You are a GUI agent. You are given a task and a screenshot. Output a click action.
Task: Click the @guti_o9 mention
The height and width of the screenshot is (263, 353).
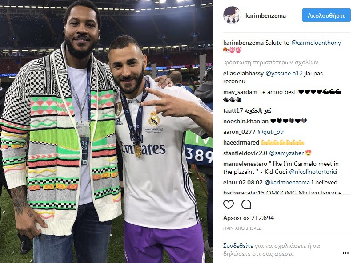pyautogui.click(x=270, y=132)
